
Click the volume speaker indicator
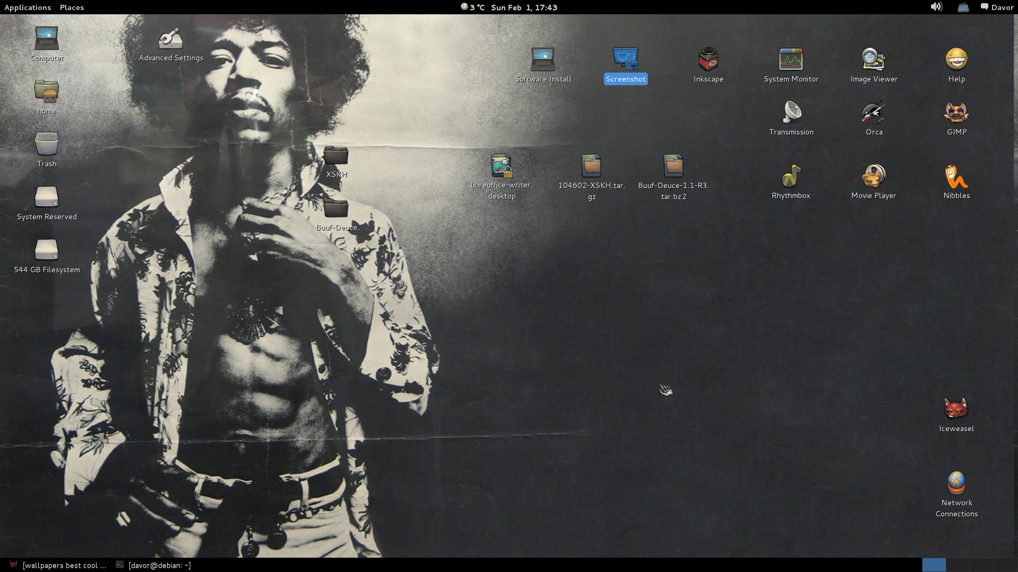point(936,7)
